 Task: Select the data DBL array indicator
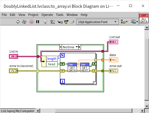[114, 60]
